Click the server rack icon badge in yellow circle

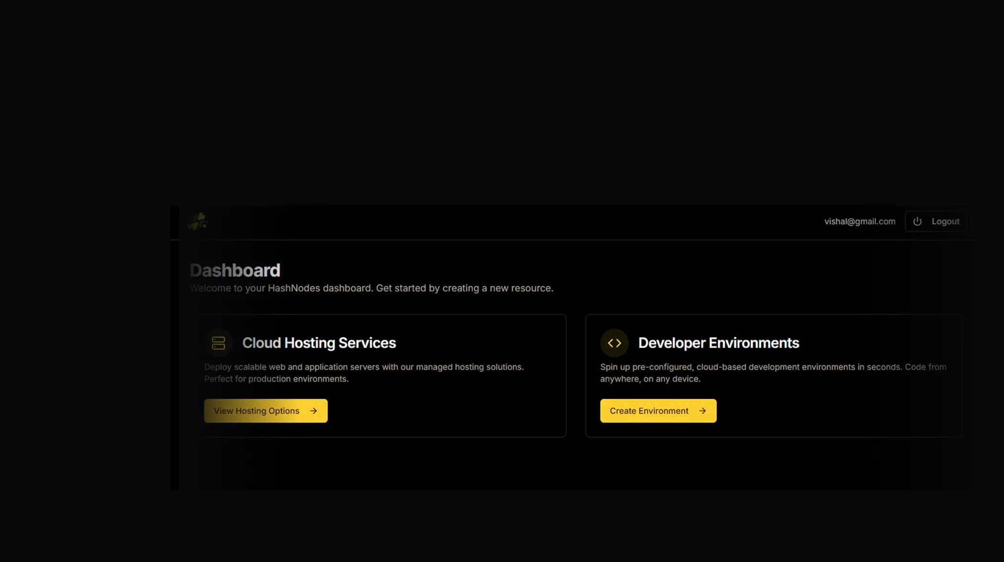[x=219, y=342]
